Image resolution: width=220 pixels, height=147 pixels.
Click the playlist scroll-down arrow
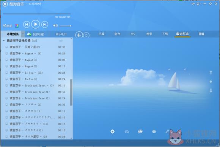(71, 138)
